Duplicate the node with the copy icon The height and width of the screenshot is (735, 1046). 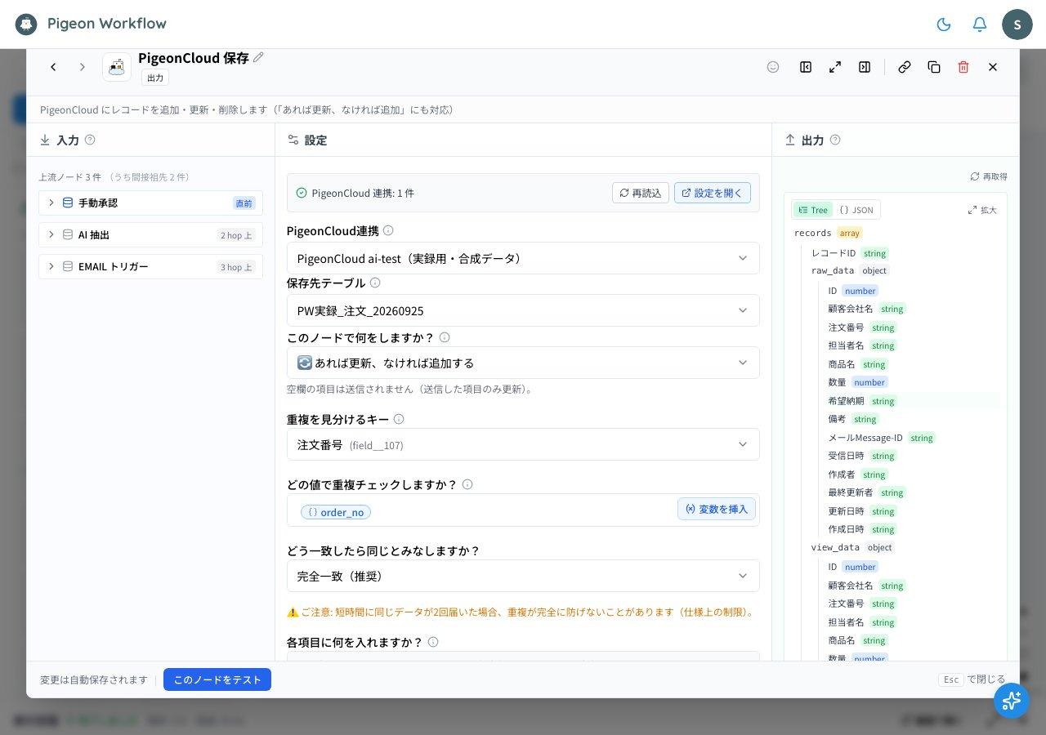934,67
